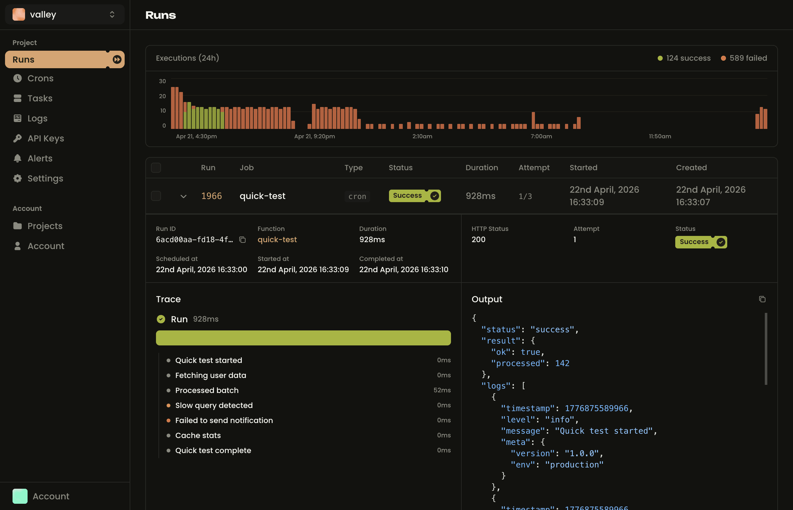Select the checkbox for run 1966
793x510 pixels.
coord(156,196)
